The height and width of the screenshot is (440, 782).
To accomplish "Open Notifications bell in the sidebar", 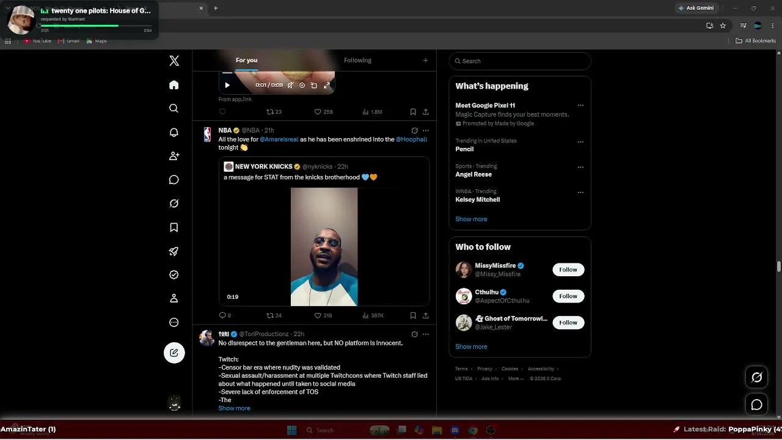I will (174, 132).
